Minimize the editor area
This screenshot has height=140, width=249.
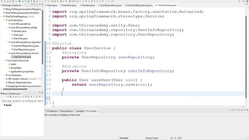point(245,4)
